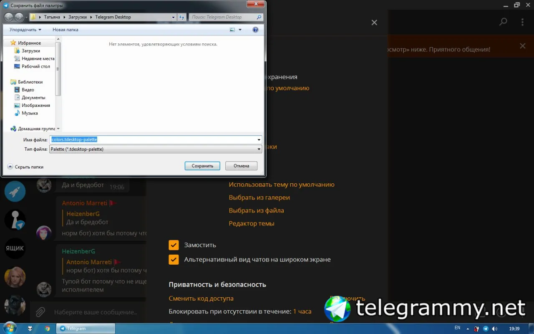The width and height of the screenshot is (534, 334).
Task: Select Музыка library in the navigation pane
Action: [29, 113]
